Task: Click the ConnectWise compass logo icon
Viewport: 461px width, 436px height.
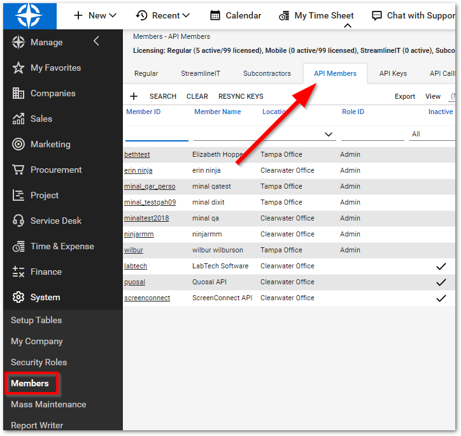Action: click(29, 15)
